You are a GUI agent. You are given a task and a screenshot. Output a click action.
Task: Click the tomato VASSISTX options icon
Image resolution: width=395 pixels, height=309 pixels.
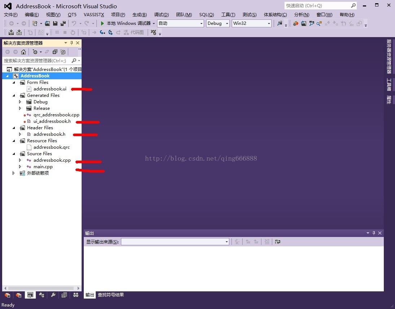point(296,23)
